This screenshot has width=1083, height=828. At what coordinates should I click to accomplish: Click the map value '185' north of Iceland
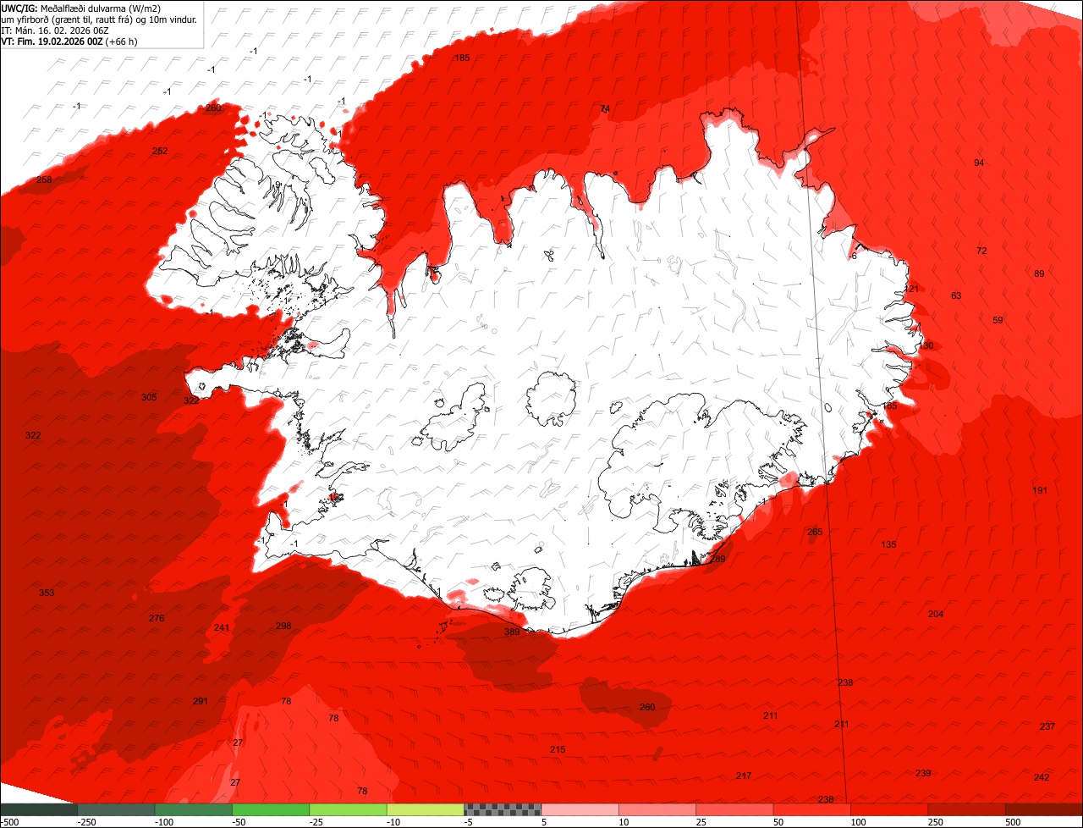pyautogui.click(x=462, y=58)
